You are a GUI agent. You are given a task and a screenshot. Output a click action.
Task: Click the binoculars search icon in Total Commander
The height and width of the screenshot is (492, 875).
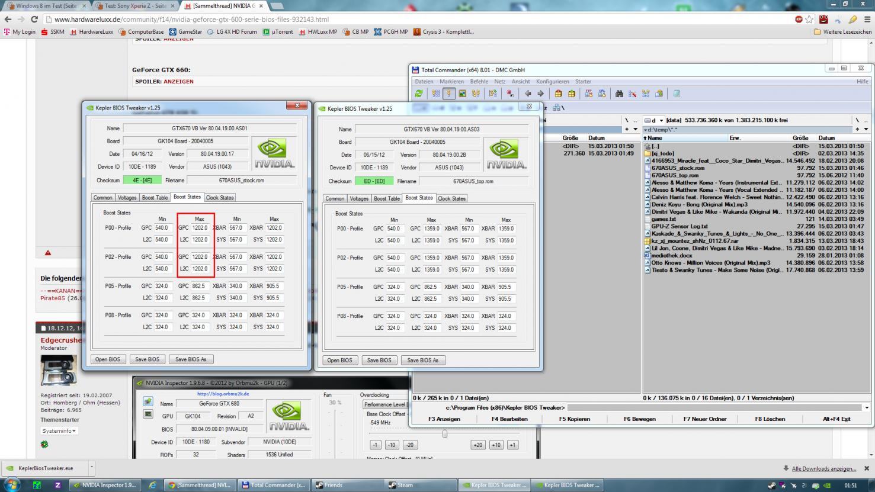point(619,94)
